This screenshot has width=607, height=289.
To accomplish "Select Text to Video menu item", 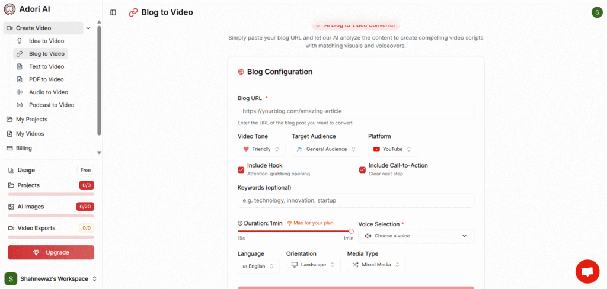I will (x=46, y=66).
